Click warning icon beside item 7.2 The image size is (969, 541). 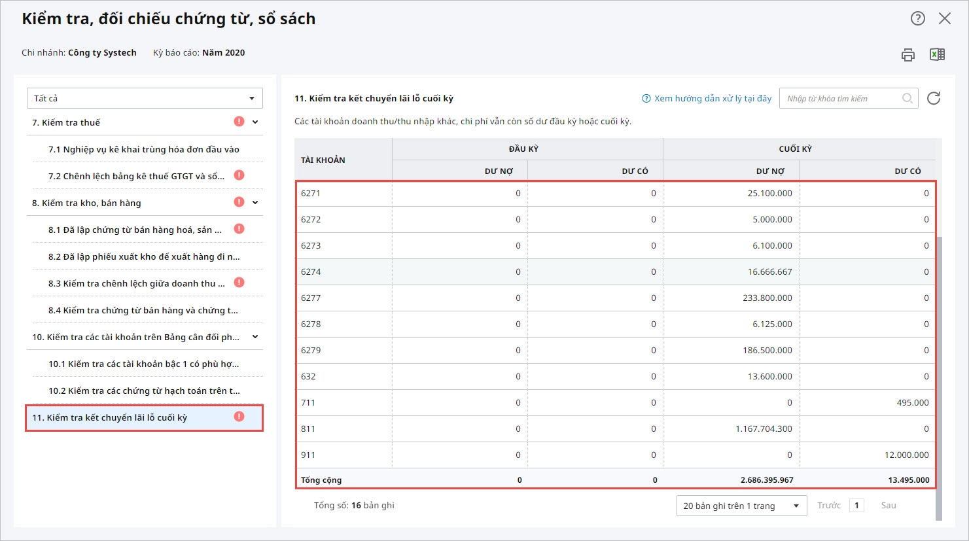pos(239,175)
